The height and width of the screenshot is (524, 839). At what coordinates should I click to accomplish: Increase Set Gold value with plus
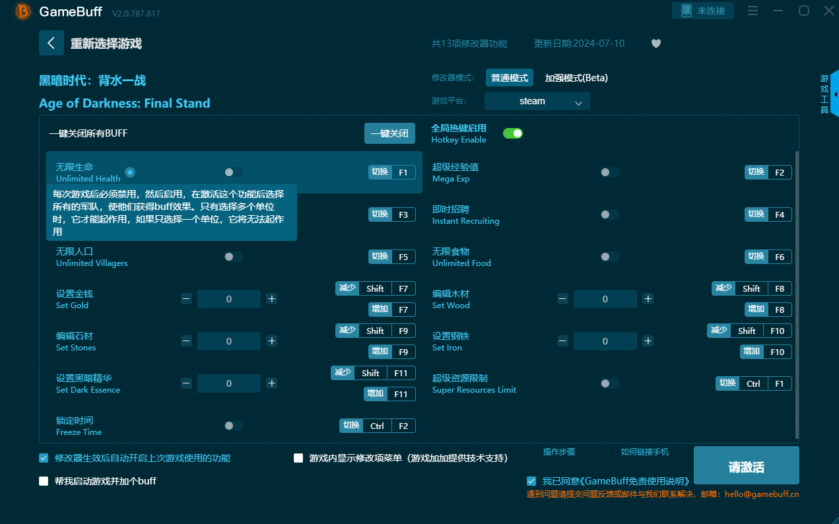click(271, 299)
